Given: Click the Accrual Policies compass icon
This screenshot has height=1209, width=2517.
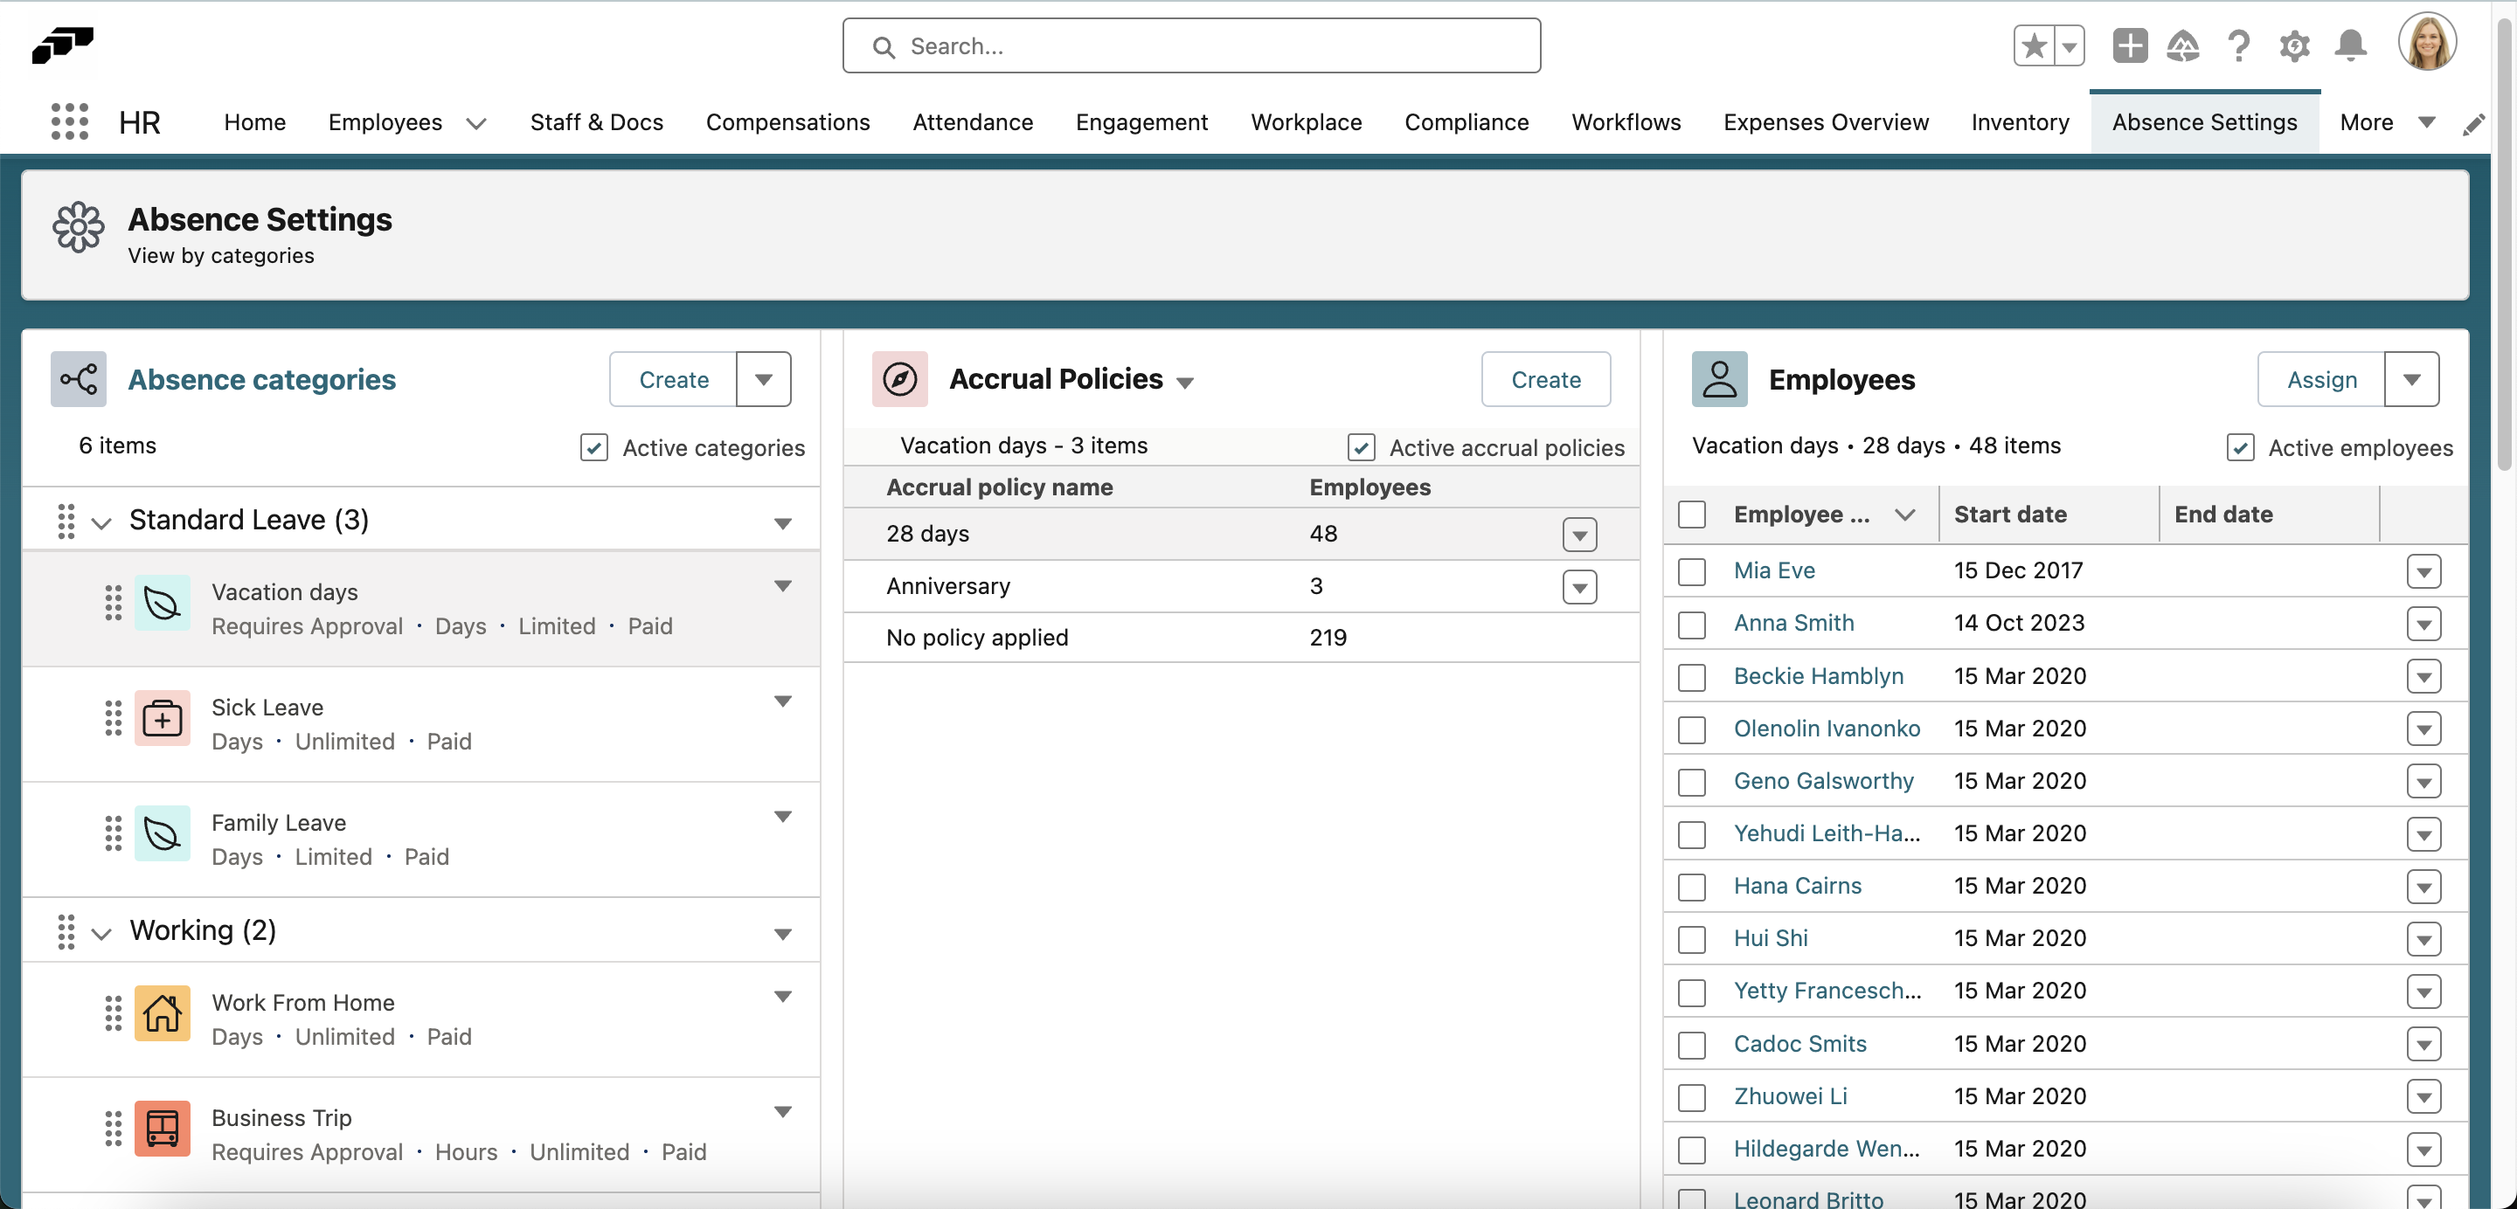Looking at the screenshot, I should pos(899,379).
